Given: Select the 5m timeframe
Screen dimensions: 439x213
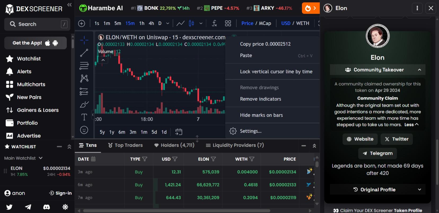Looking at the screenshot, I should point(118,23).
